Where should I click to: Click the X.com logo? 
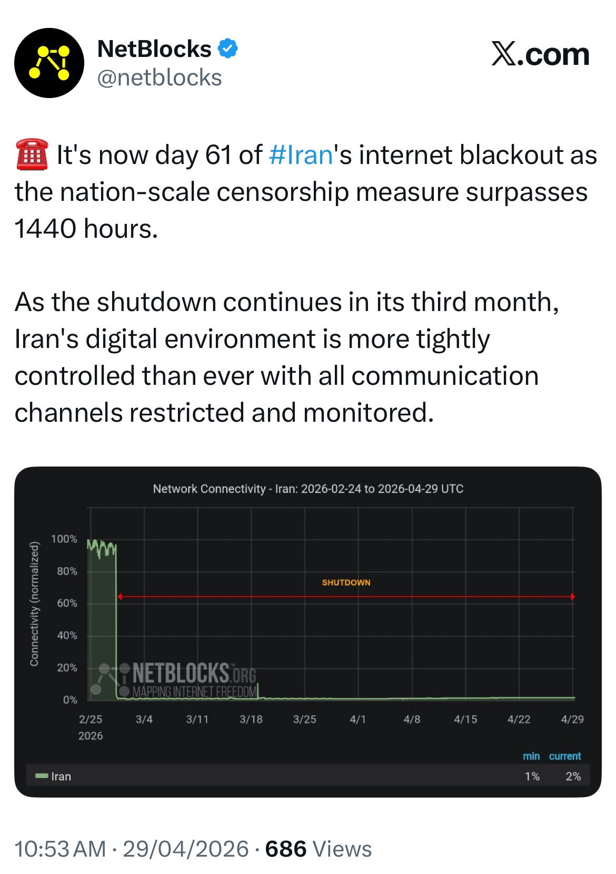pyautogui.click(x=540, y=54)
